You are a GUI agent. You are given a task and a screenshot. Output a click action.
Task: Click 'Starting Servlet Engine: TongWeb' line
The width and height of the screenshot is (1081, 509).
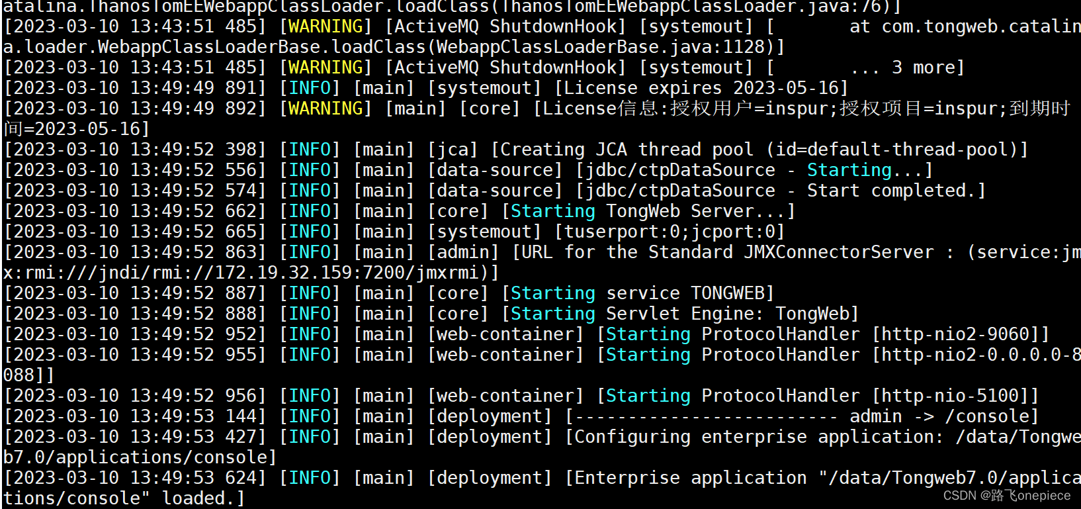click(679, 314)
